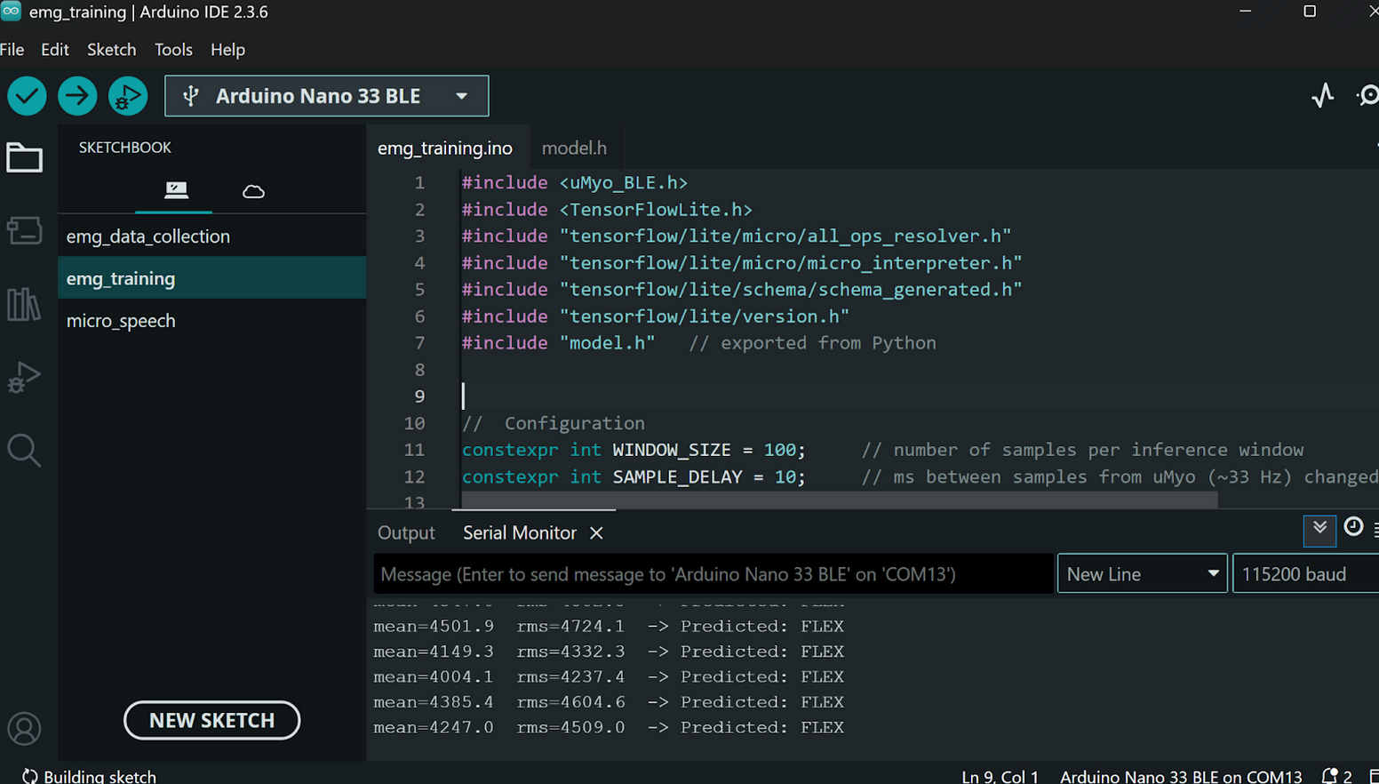1379x784 pixels.
Task: Open the 115200 baud rate dropdown
Action: click(x=1306, y=574)
